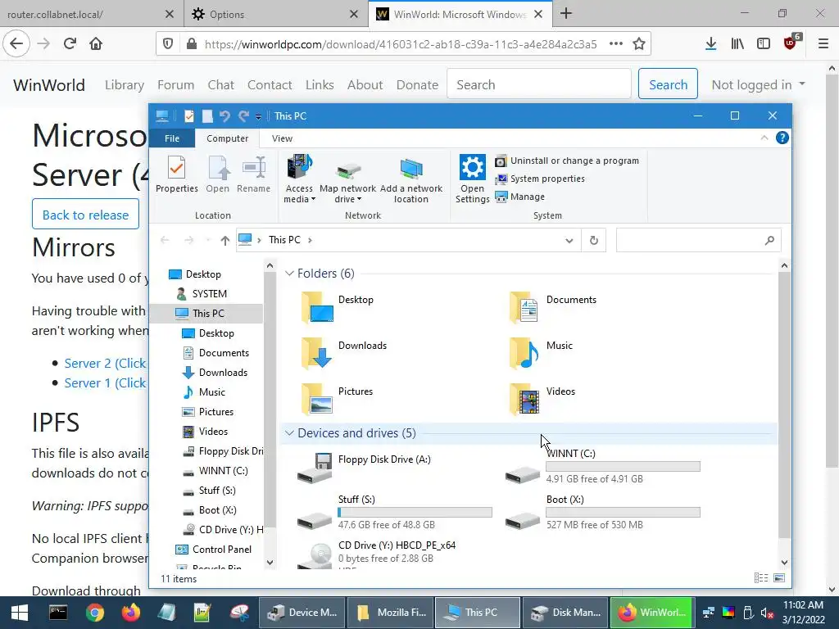Switch to the Computer ribbon tab
The image size is (839, 629).
coord(228,138)
